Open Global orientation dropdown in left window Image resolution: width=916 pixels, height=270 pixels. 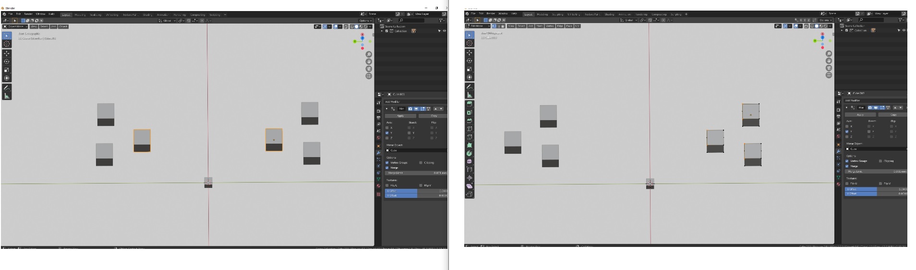point(166,21)
